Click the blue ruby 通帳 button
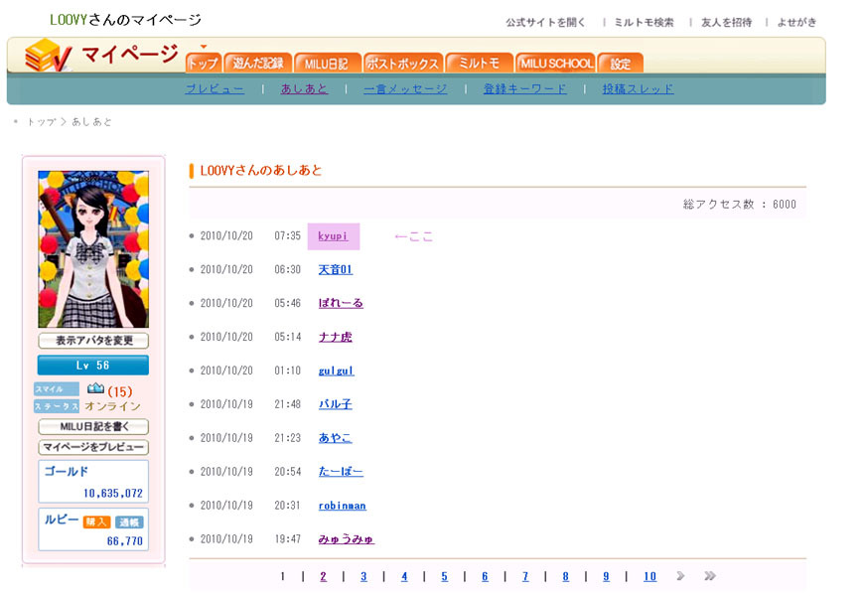This screenshot has width=862, height=596. pyautogui.click(x=128, y=521)
